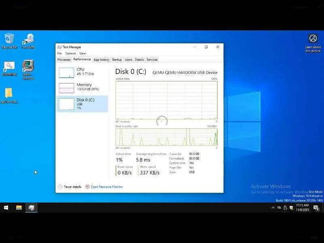Click the safely remove hardware USB tray icon
324x243 pixels.
285,208
